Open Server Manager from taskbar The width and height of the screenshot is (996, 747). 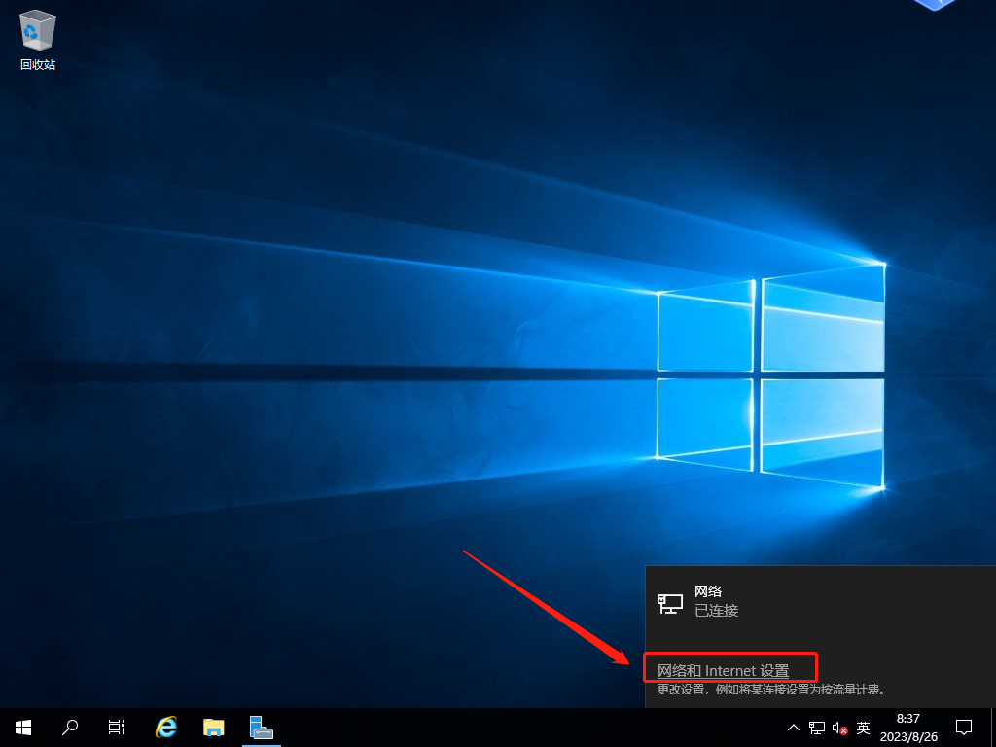(261, 728)
